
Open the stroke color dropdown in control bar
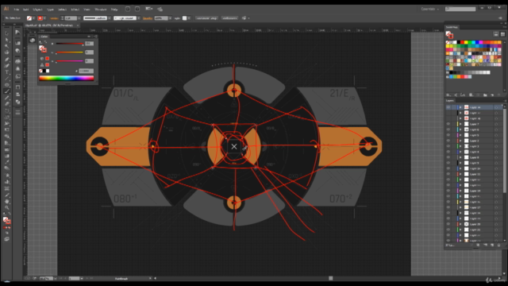pos(44,18)
